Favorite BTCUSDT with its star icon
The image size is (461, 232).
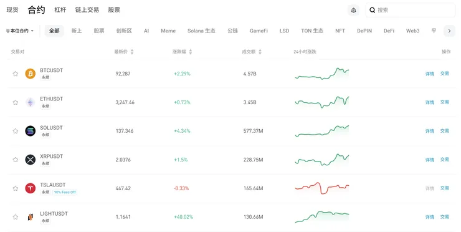coord(16,74)
